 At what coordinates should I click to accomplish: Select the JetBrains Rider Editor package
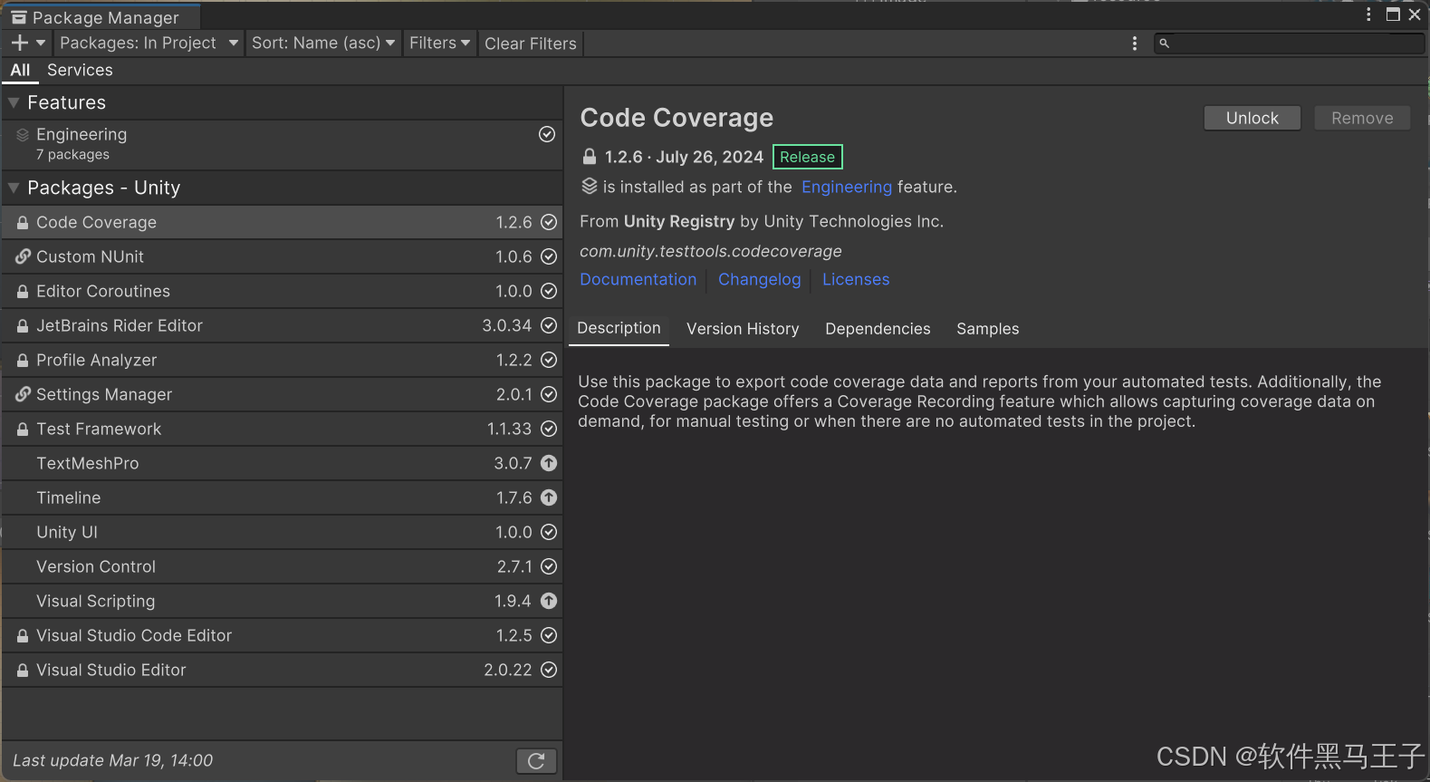coord(282,325)
